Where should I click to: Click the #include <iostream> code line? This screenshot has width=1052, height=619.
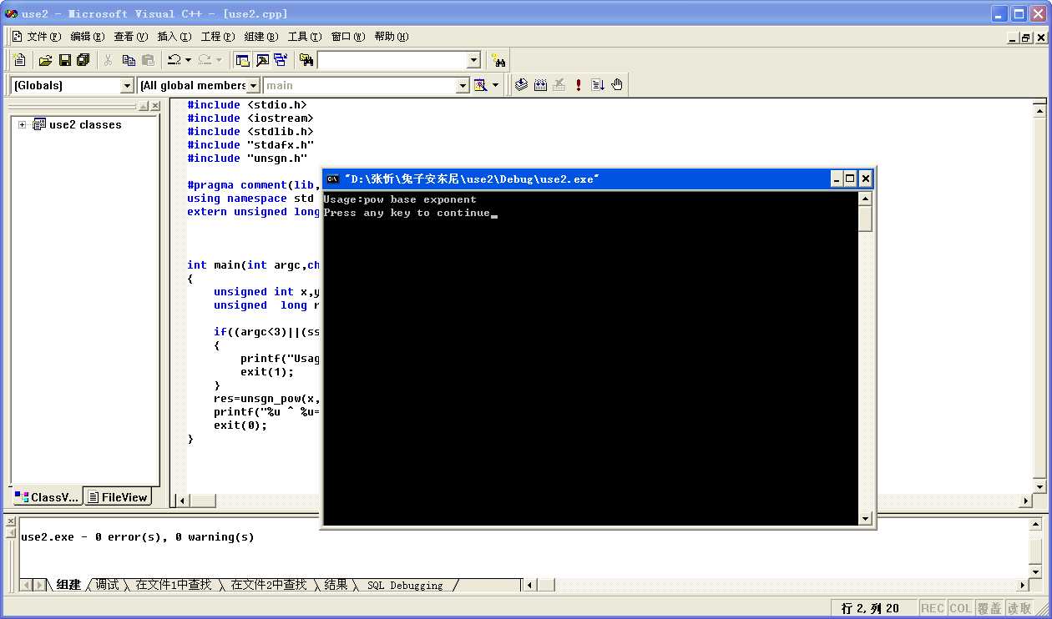pyautogui.click(x=250, y=118)
